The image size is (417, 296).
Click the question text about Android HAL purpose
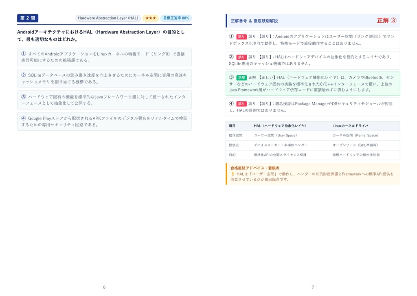tap(101, 36)
